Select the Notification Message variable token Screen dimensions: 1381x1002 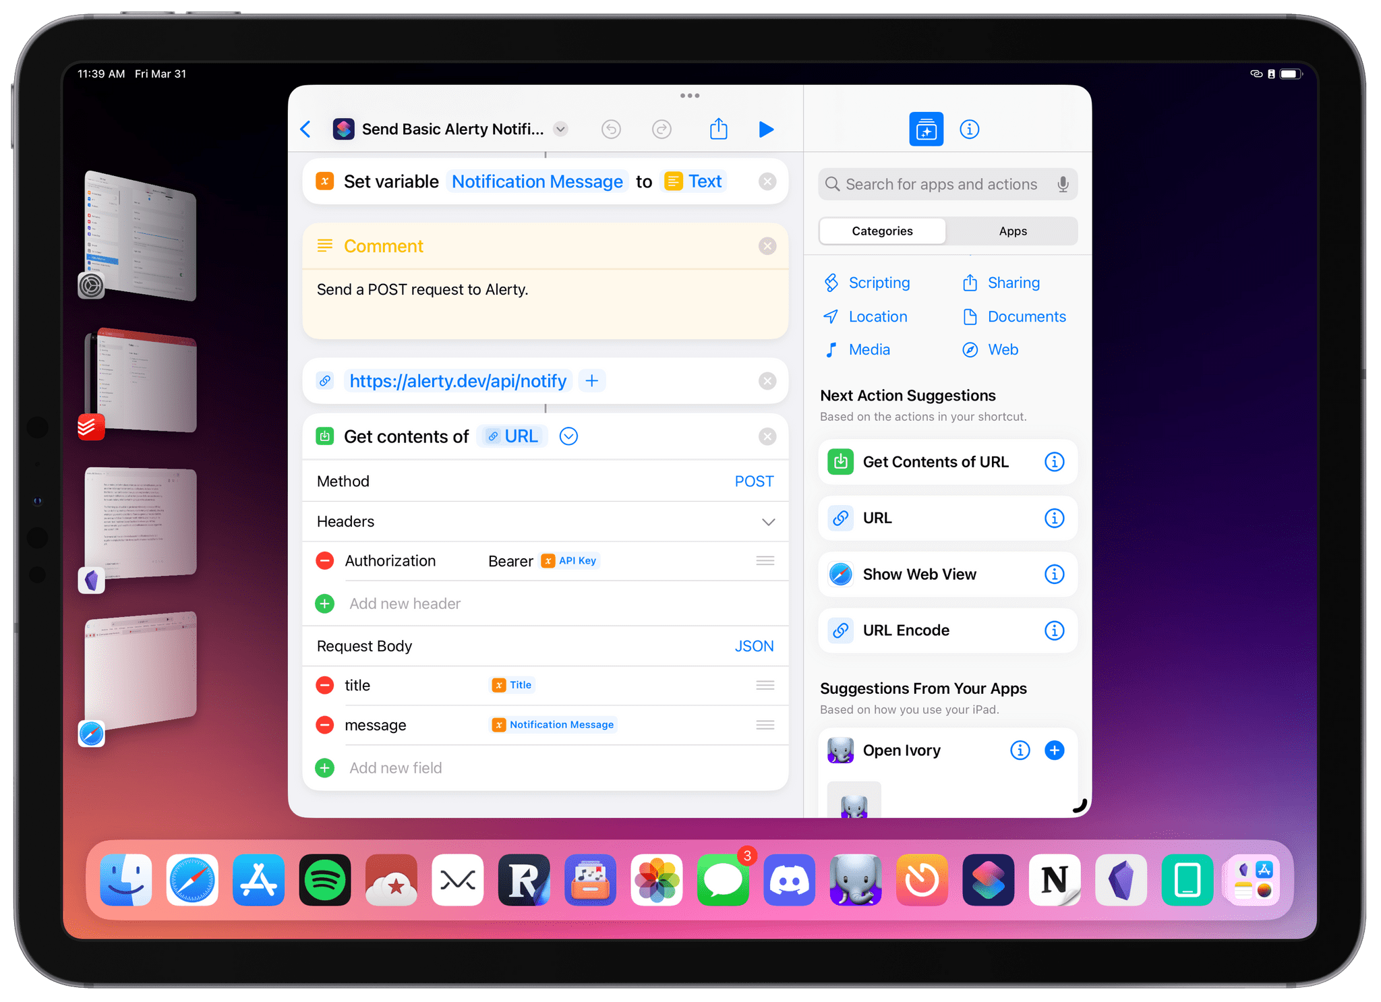pos(537,181)
